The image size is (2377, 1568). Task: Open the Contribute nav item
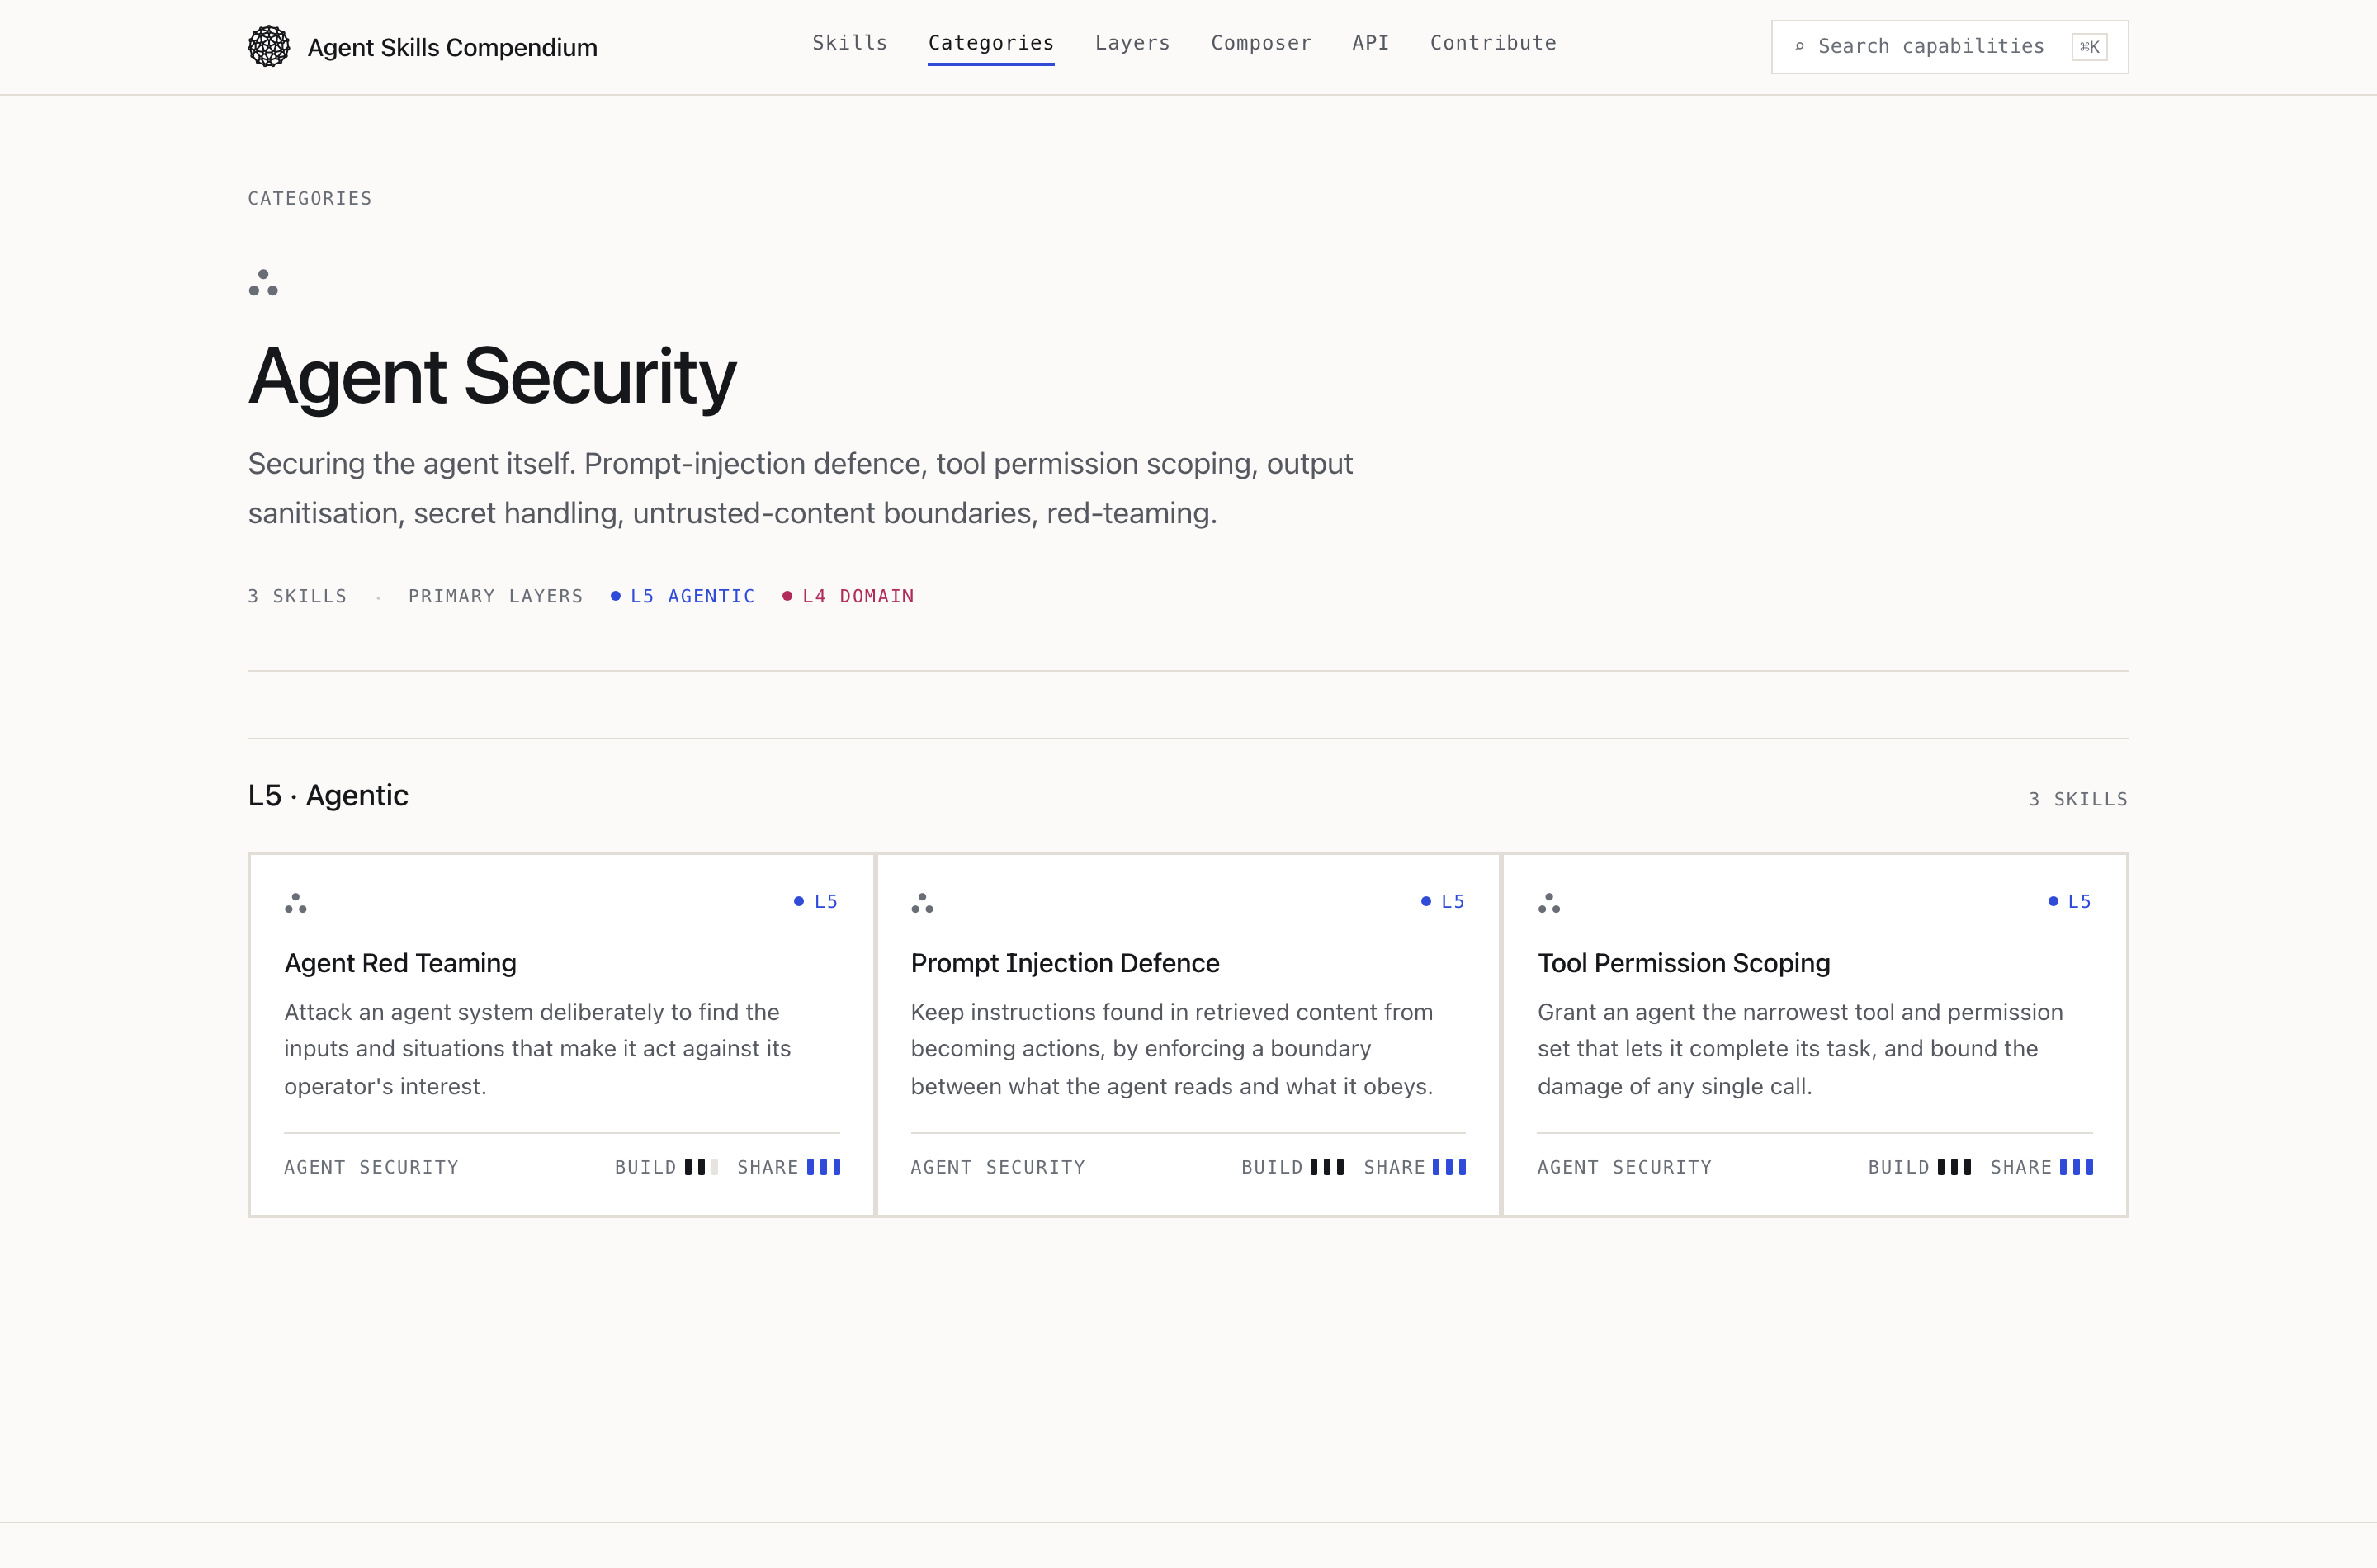pyautogui.click(x=1493, y=43)
